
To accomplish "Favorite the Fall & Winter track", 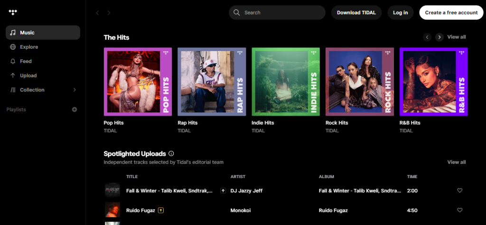I will point(459,190).
